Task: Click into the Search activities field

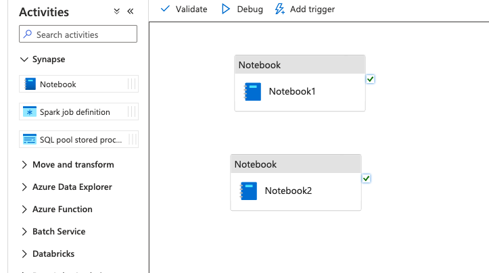Action: (x=78, y=34)
